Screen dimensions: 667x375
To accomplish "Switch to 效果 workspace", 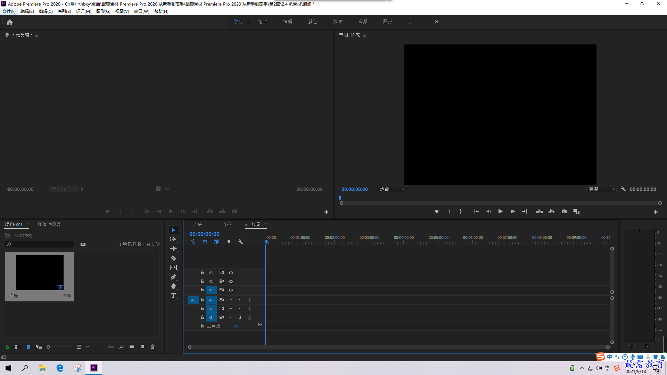I will (338, 22).
